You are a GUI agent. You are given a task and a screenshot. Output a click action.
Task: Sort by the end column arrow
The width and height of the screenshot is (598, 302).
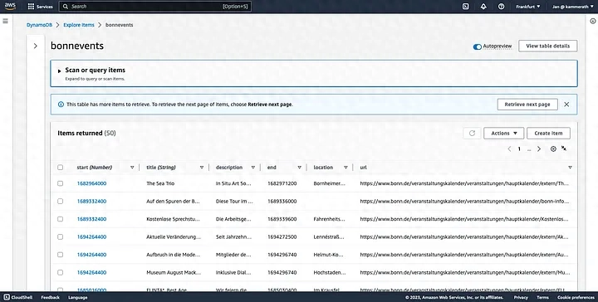(x=299, y=168)
